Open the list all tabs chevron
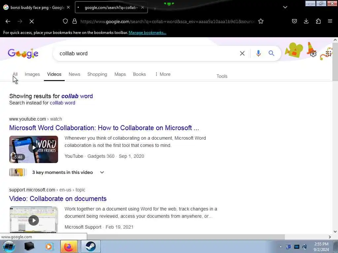Image resolution: width=338 pixels, height=253 pixels. tap(285, 7)
